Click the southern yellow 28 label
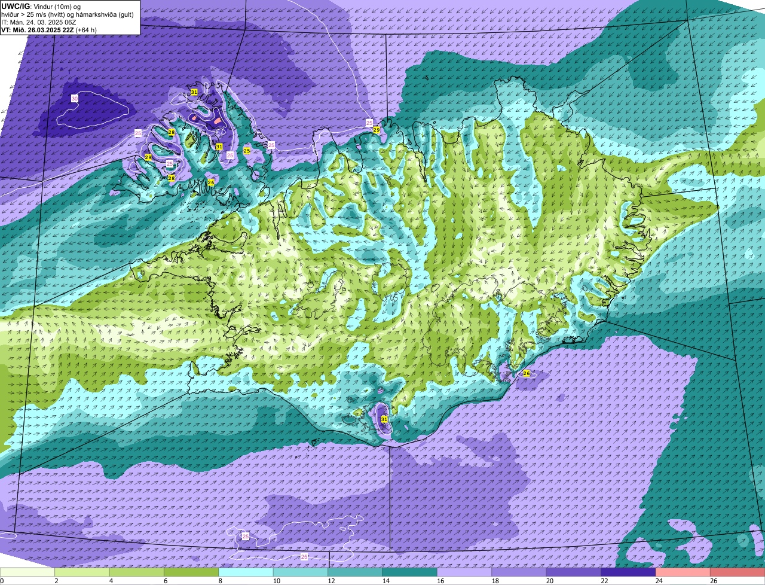 pos(172,178)
